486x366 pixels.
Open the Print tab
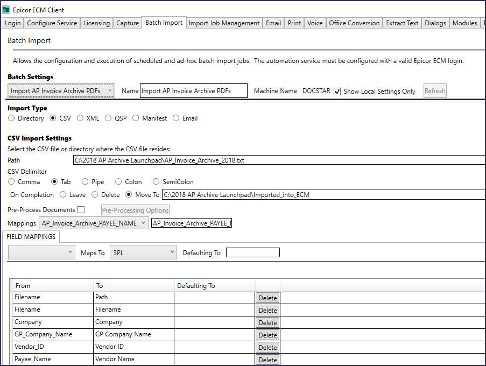point(294,23)
